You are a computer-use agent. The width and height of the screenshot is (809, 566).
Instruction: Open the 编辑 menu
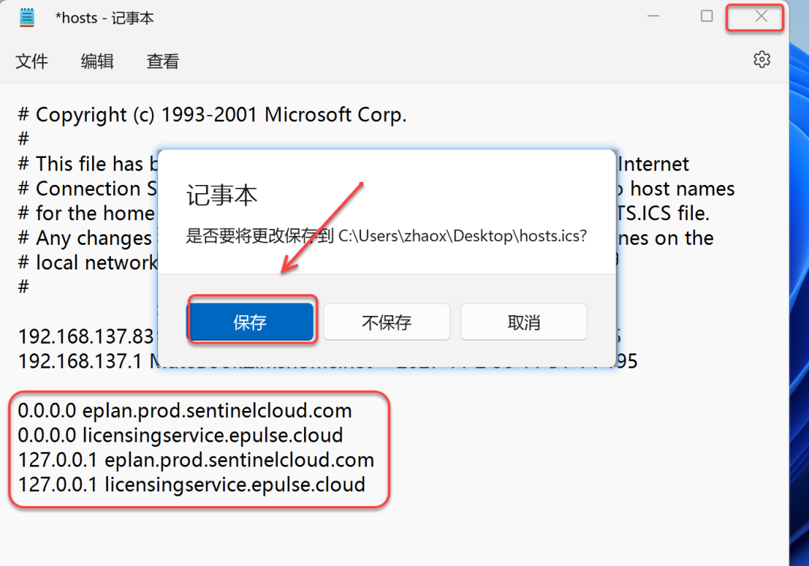(x=97, y=61)
